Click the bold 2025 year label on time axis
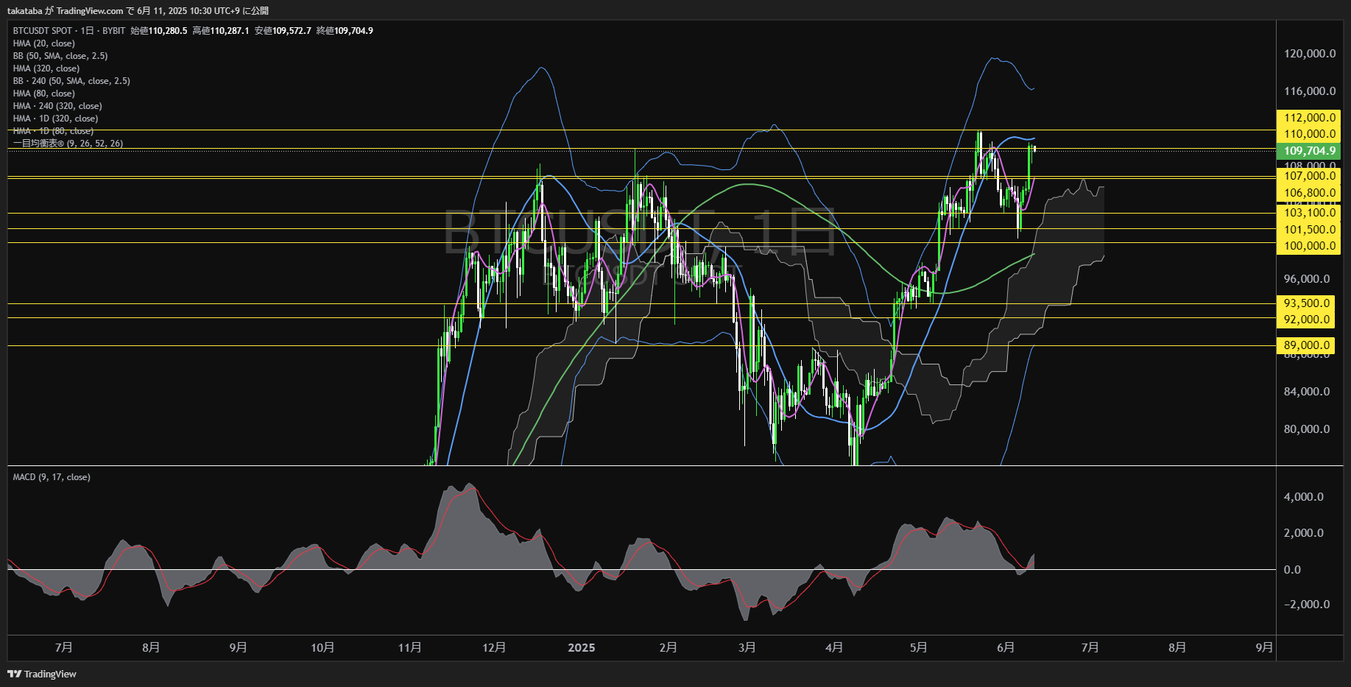This screenshot has width=1351, height=687. tap(582, 647)
